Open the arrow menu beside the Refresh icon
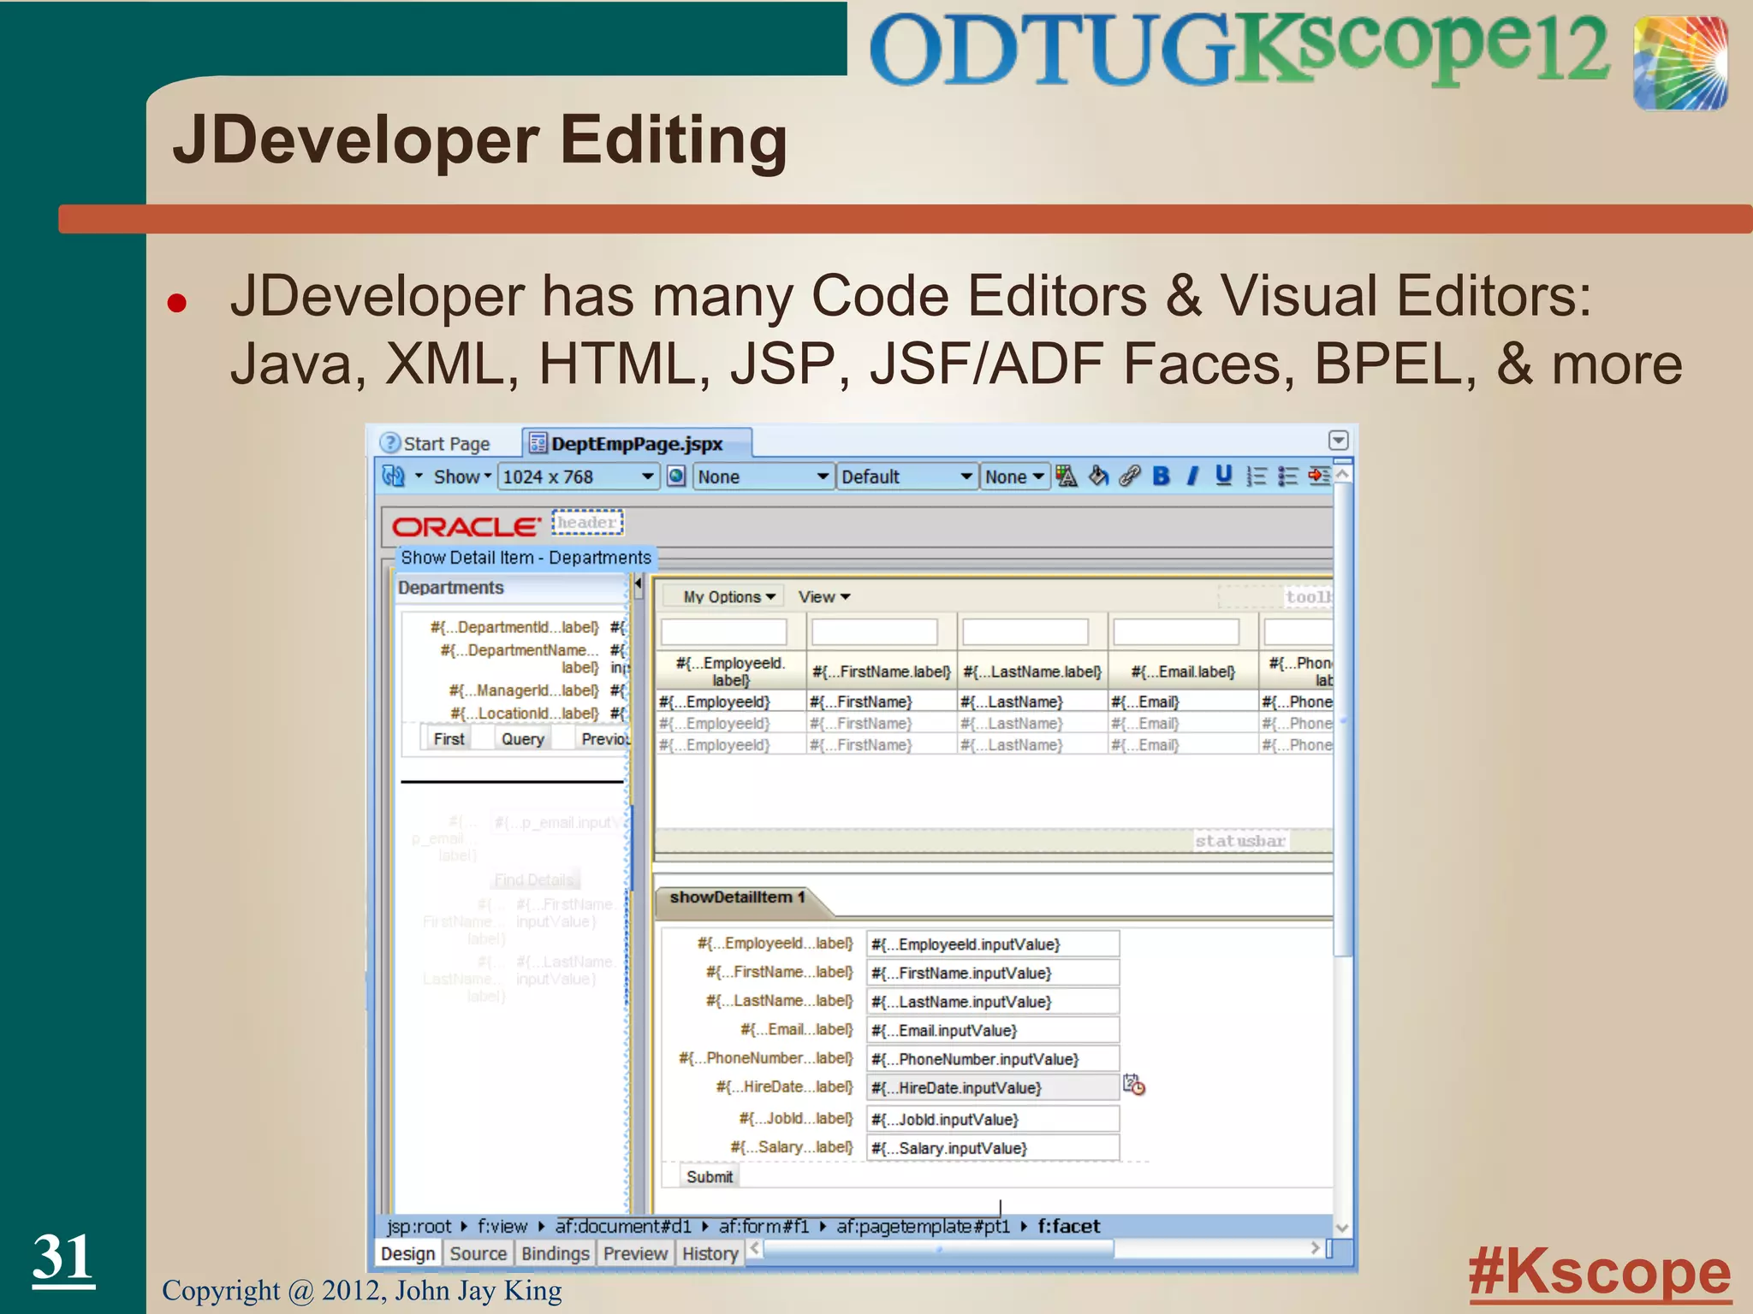 pyautogui.click(x=419, y=476)
